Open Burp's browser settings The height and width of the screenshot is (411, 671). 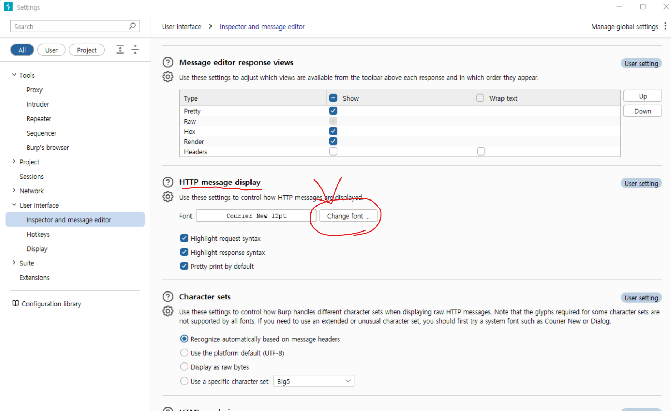pyautogui.click(x=48, y=148)
